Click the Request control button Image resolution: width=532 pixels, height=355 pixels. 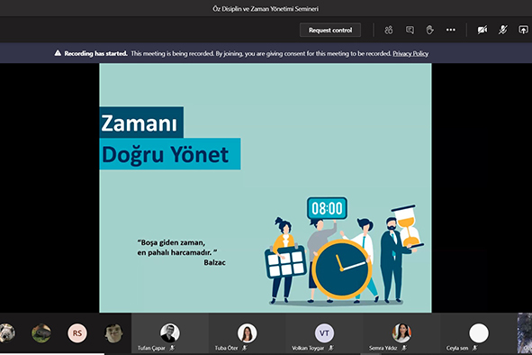pyautogui.click(x=330, y=31)
